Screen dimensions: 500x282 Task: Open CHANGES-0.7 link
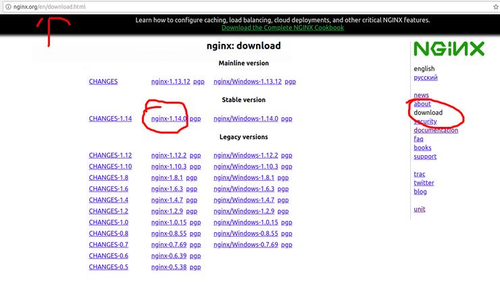point(108,244)
